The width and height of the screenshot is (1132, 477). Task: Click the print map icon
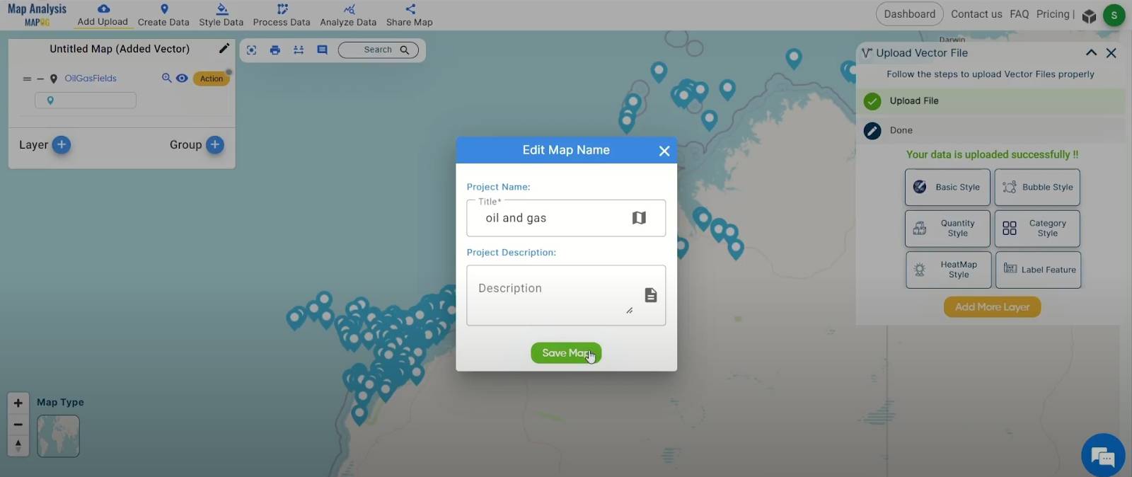pyautogui.click(x=275, y=50)
